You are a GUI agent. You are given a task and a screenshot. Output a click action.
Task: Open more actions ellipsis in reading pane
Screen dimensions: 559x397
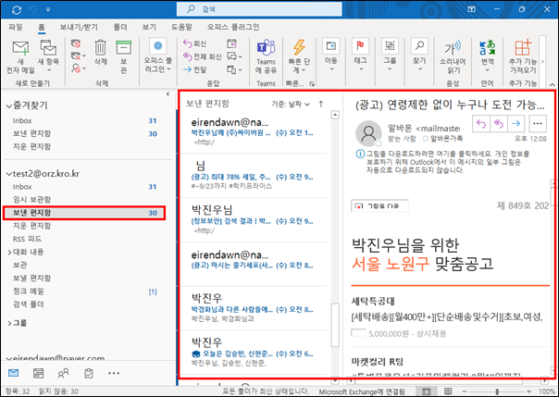pos(538,124)
